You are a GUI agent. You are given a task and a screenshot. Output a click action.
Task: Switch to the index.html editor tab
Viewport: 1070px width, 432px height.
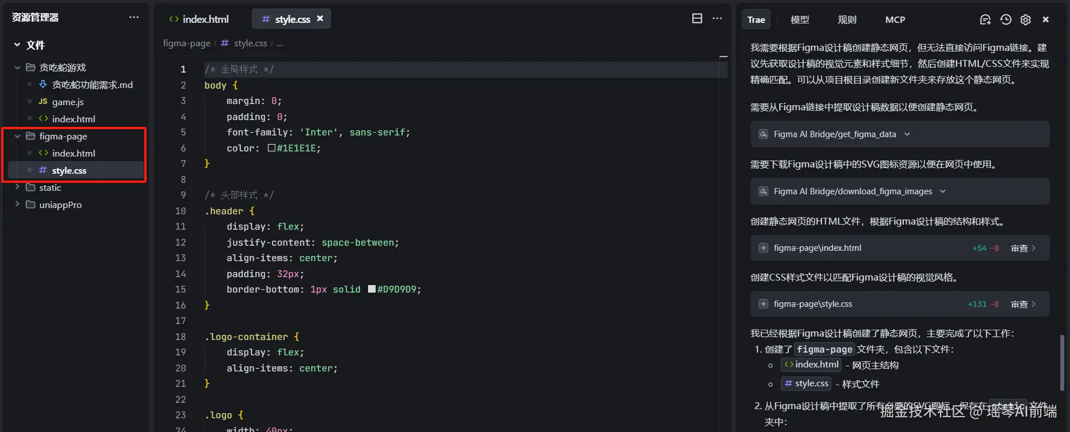(199, 19)
